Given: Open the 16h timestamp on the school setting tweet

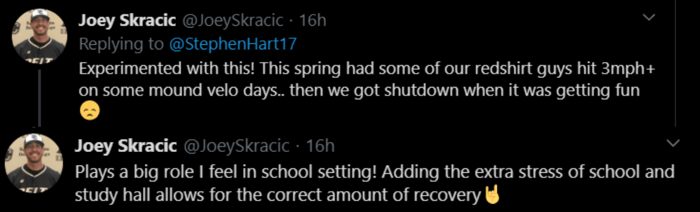Looking at the screenshot, I should (320, 146).
